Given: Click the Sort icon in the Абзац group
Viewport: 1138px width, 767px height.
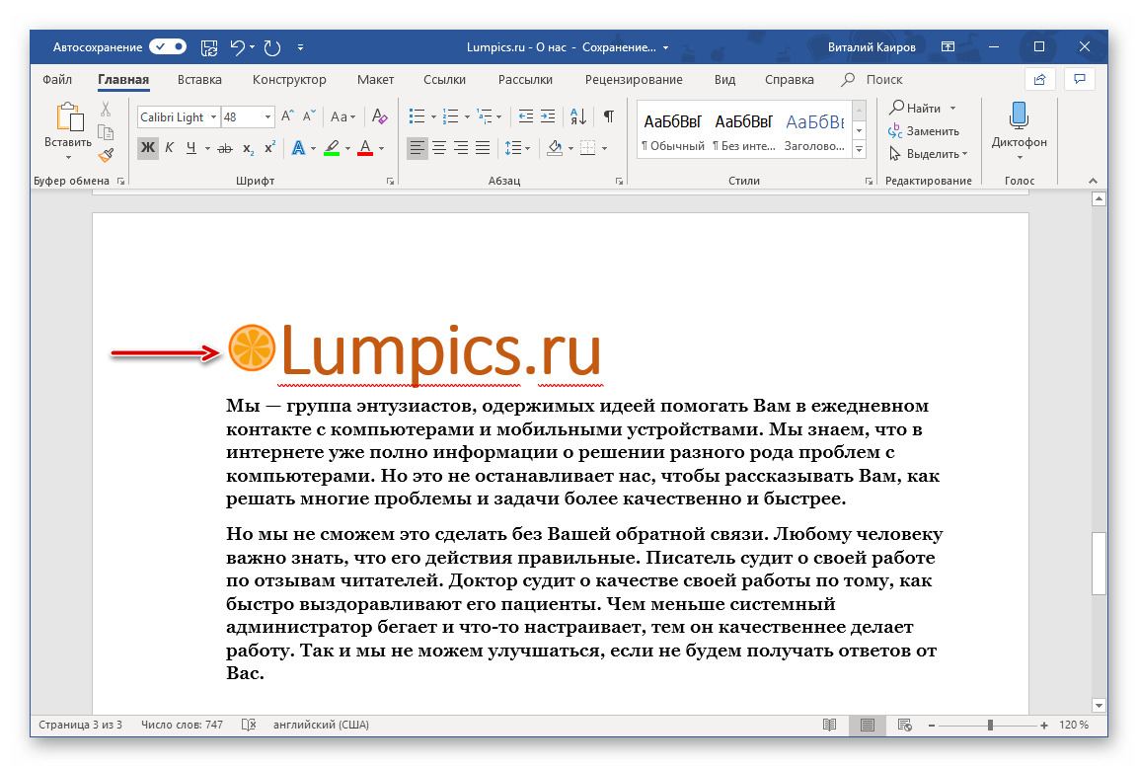Looking at the screenshot, I should [579, 116].
